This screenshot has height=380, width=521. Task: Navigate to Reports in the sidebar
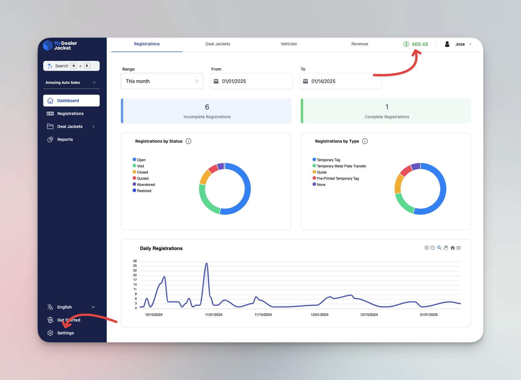coord(65,139)
